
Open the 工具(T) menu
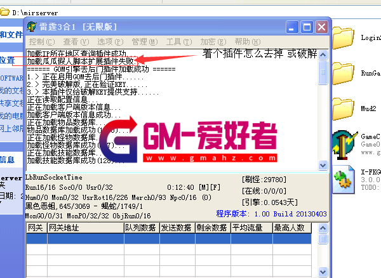click(x=179, y=42)
